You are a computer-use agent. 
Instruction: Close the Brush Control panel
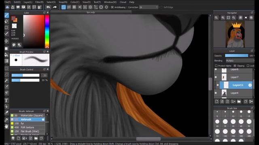point(48,69)
